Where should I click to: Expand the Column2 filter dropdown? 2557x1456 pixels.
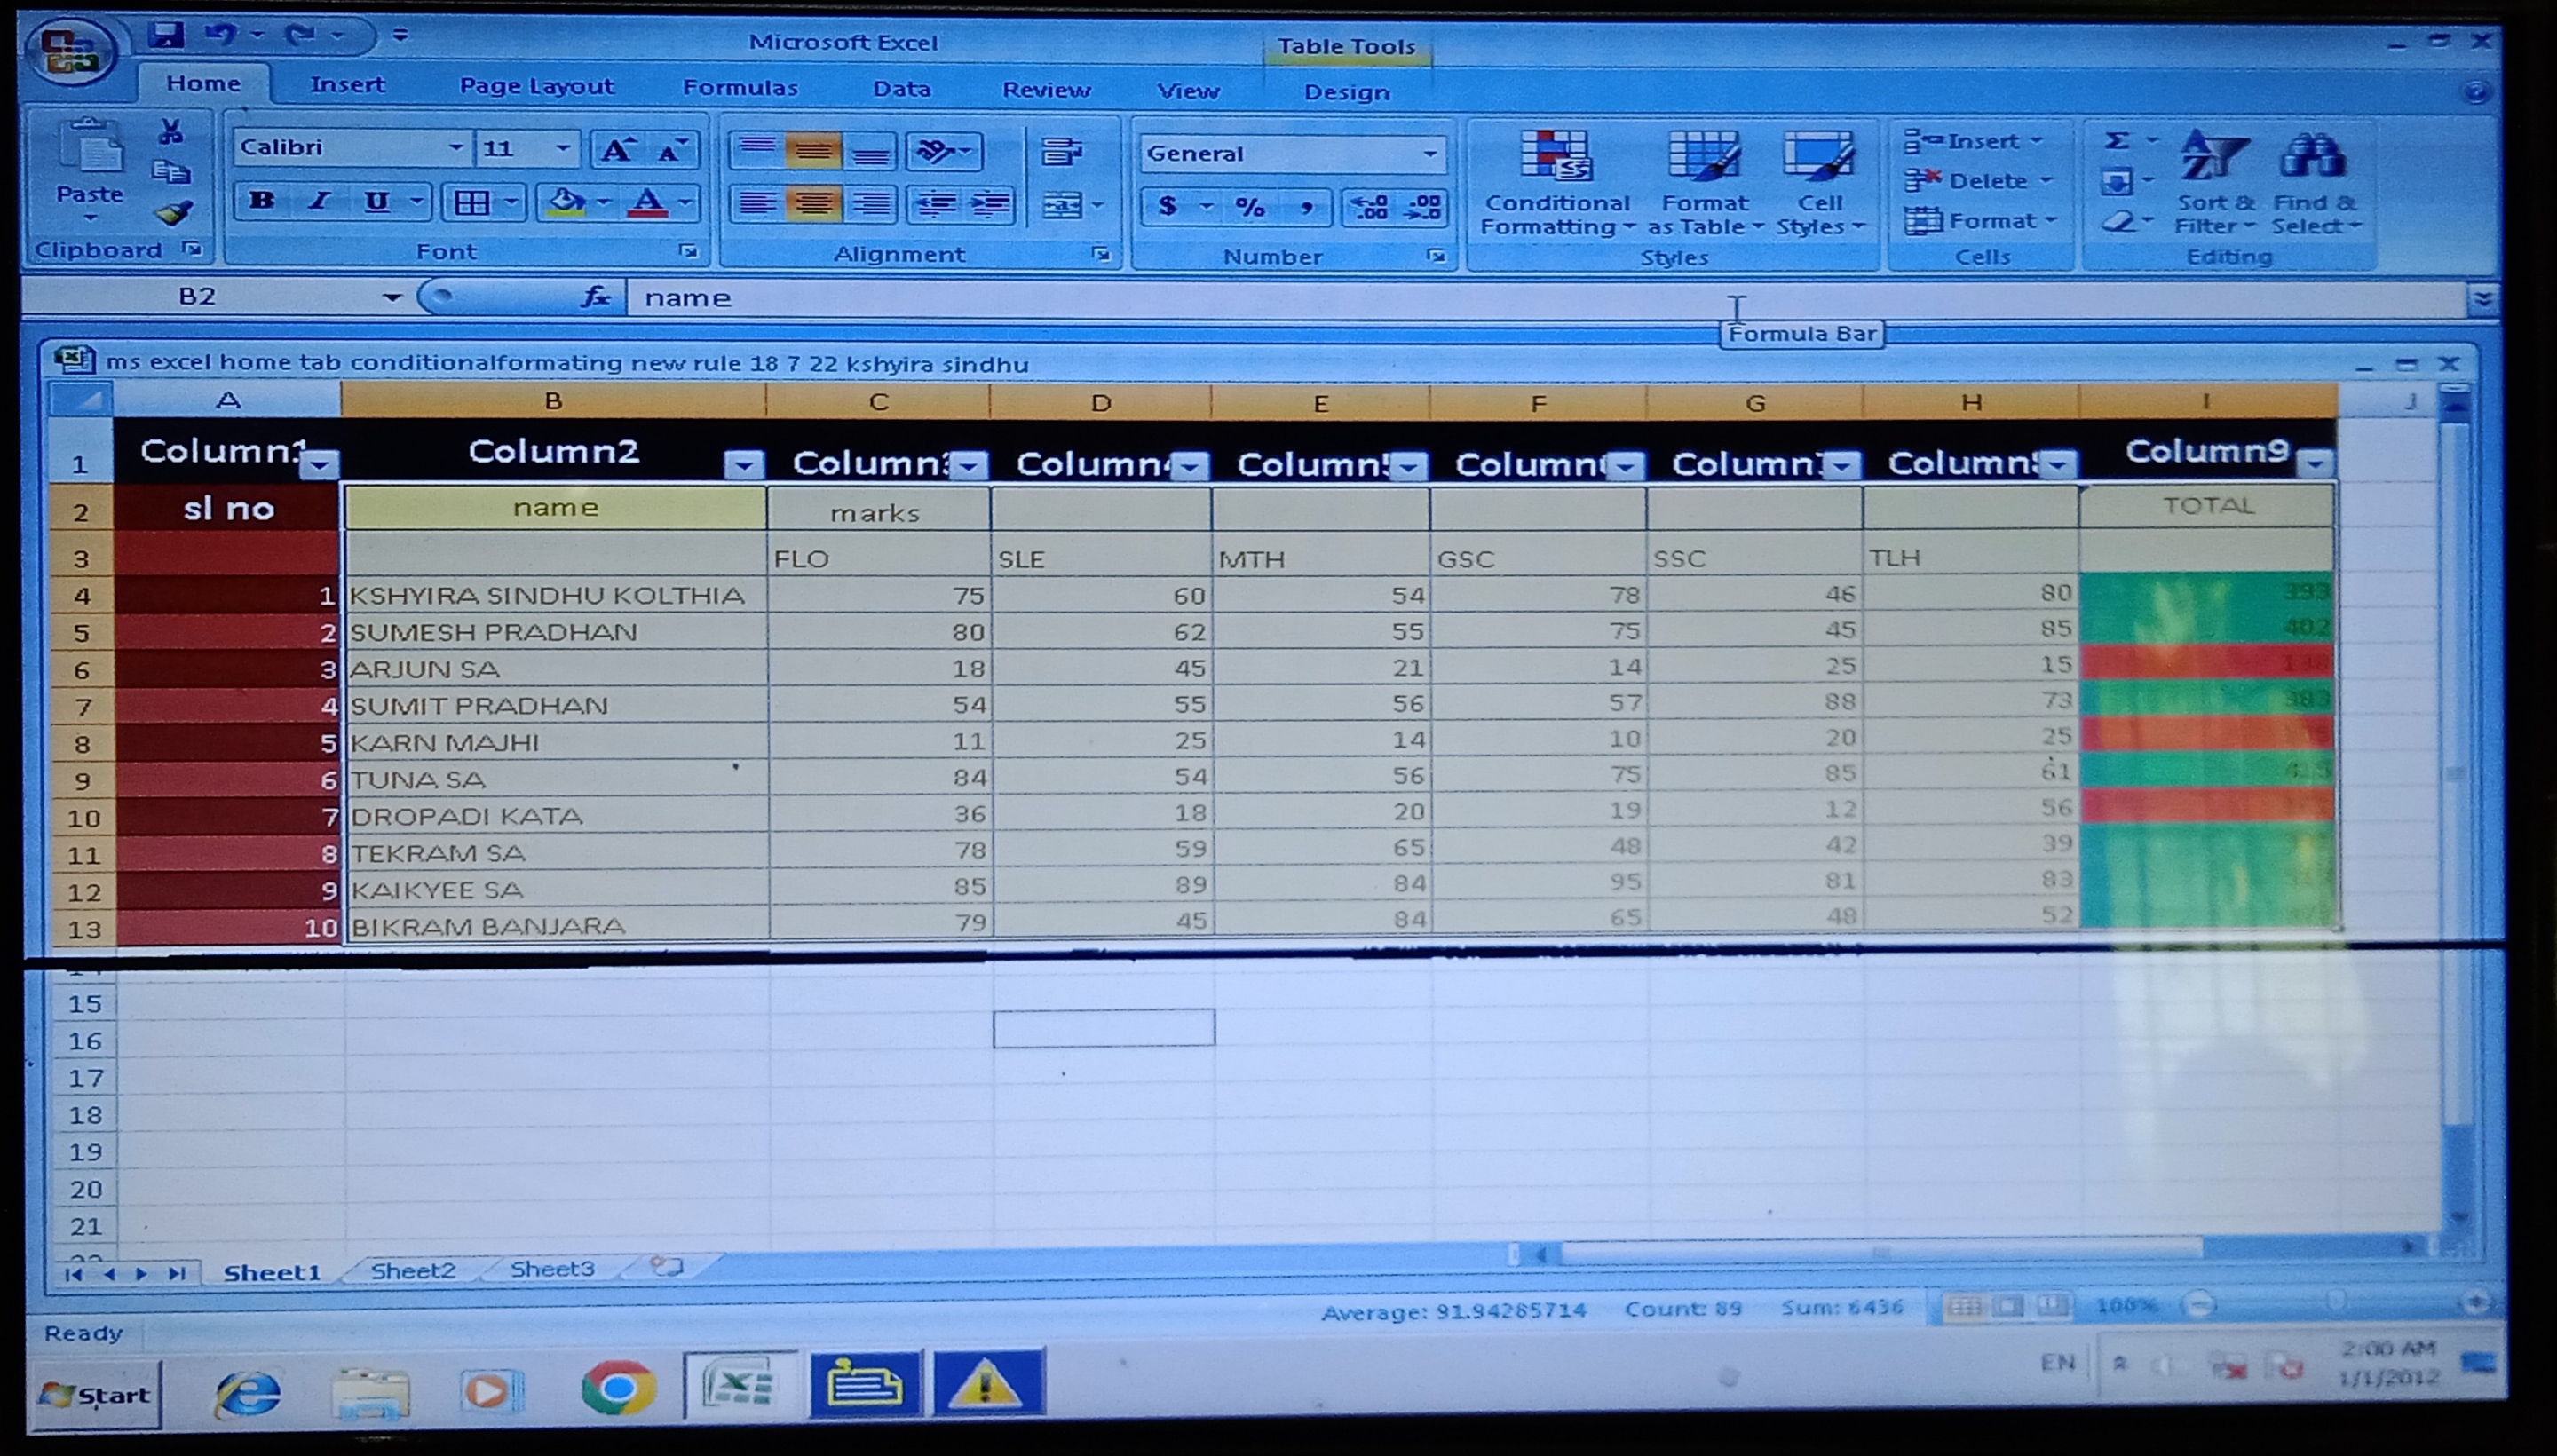point(744,464)
